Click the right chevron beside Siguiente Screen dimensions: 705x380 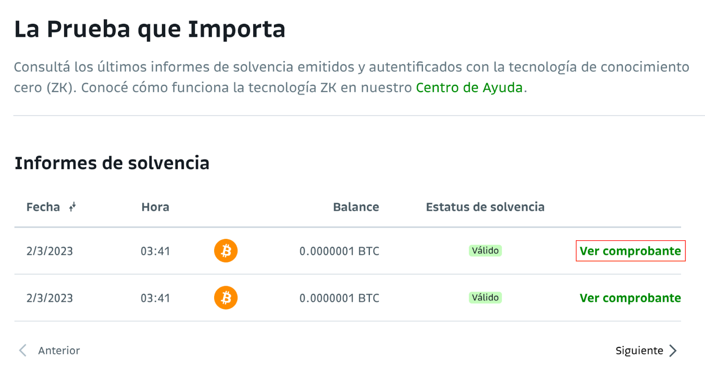(x=673, y=350)
